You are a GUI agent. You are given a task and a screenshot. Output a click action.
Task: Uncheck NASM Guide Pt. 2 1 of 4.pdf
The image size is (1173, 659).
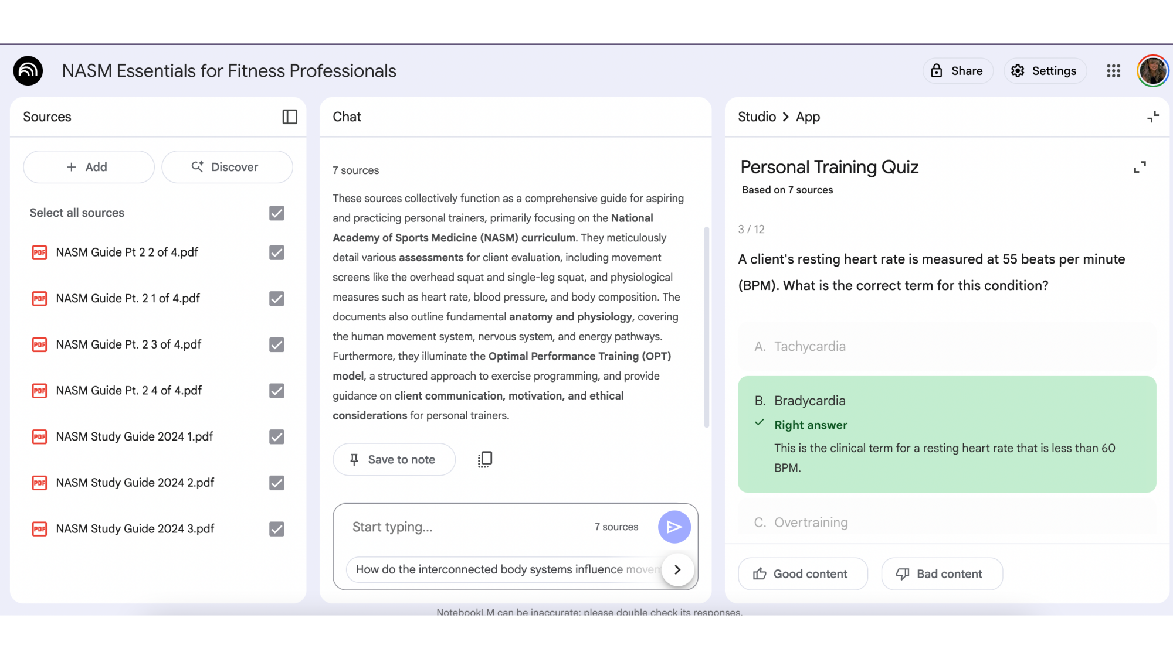277,299
